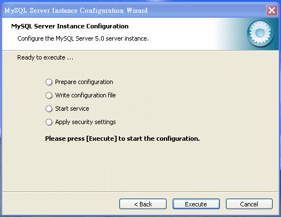
Task: Cancel the configuration wizard
Action: coord(249,204)
